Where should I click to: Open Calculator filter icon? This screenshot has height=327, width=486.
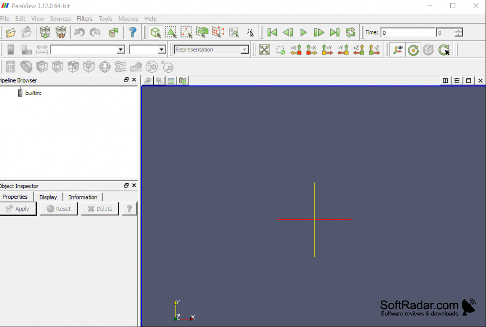11,67
